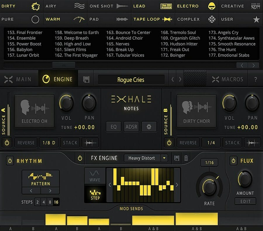Enable REVERSE on Source A
Viewport: 263px width, 231px height.
(x=26, y=143)
